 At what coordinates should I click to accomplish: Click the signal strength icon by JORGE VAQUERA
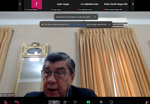(2, 95)
